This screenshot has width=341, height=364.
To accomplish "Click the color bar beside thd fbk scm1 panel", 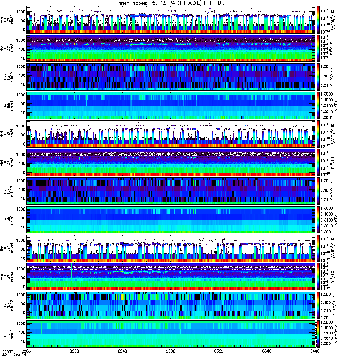I will coord(318,220).
